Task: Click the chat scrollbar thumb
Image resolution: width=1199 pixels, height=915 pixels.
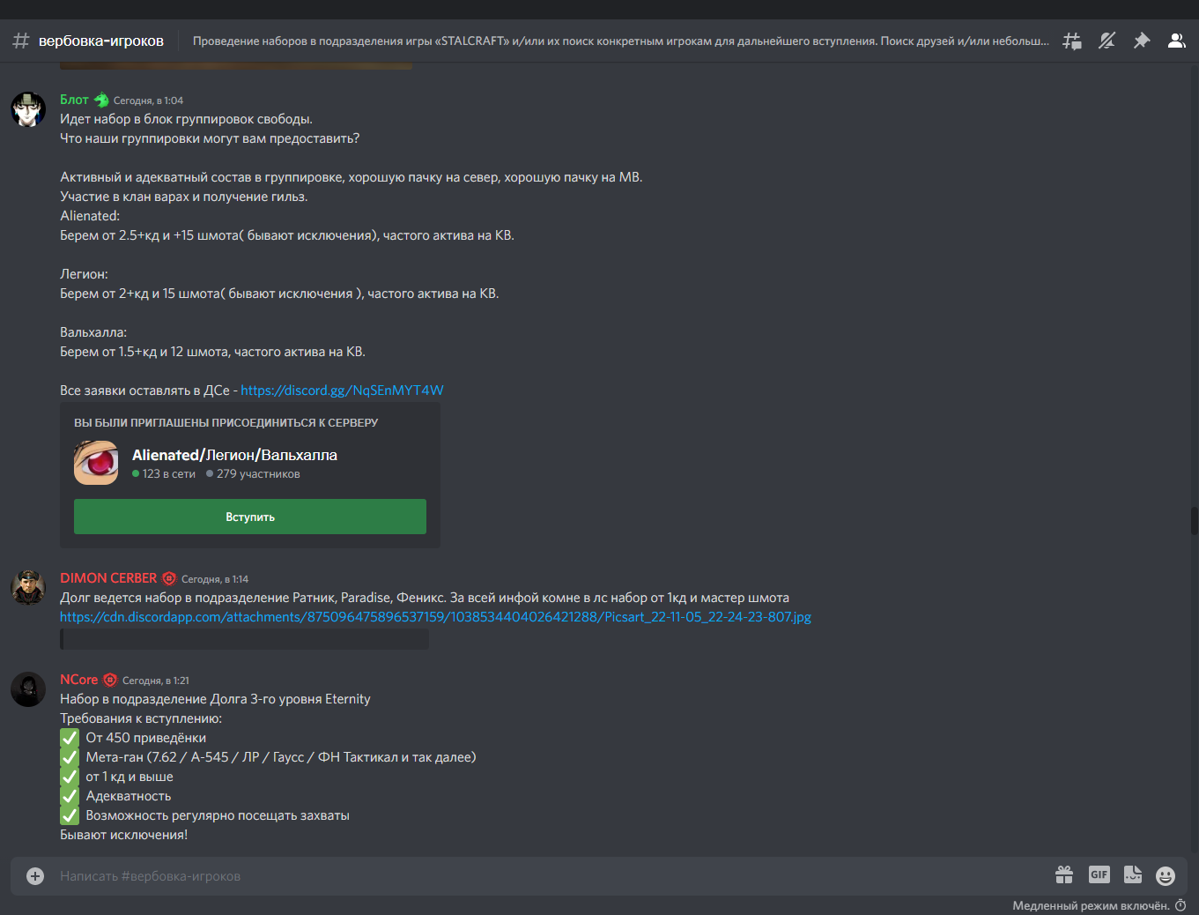Action: 1195,521
